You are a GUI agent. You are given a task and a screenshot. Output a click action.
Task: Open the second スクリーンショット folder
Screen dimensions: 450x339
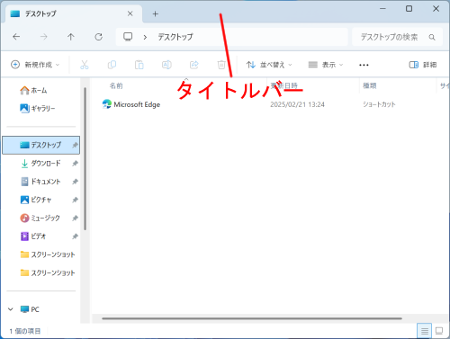[x=48, y=272]
